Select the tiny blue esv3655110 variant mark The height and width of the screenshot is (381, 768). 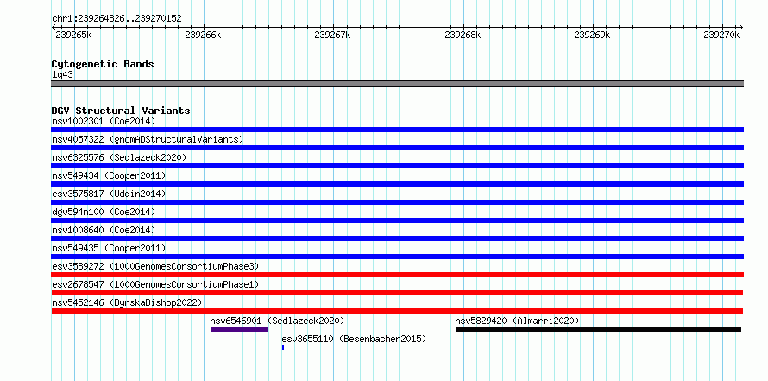[x=283, y=347]
